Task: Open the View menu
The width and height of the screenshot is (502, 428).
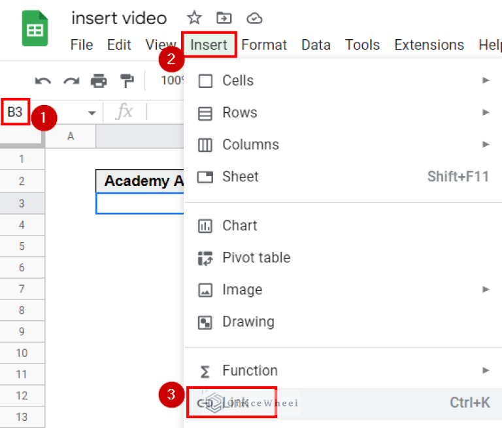Action: tap(161, 45)
